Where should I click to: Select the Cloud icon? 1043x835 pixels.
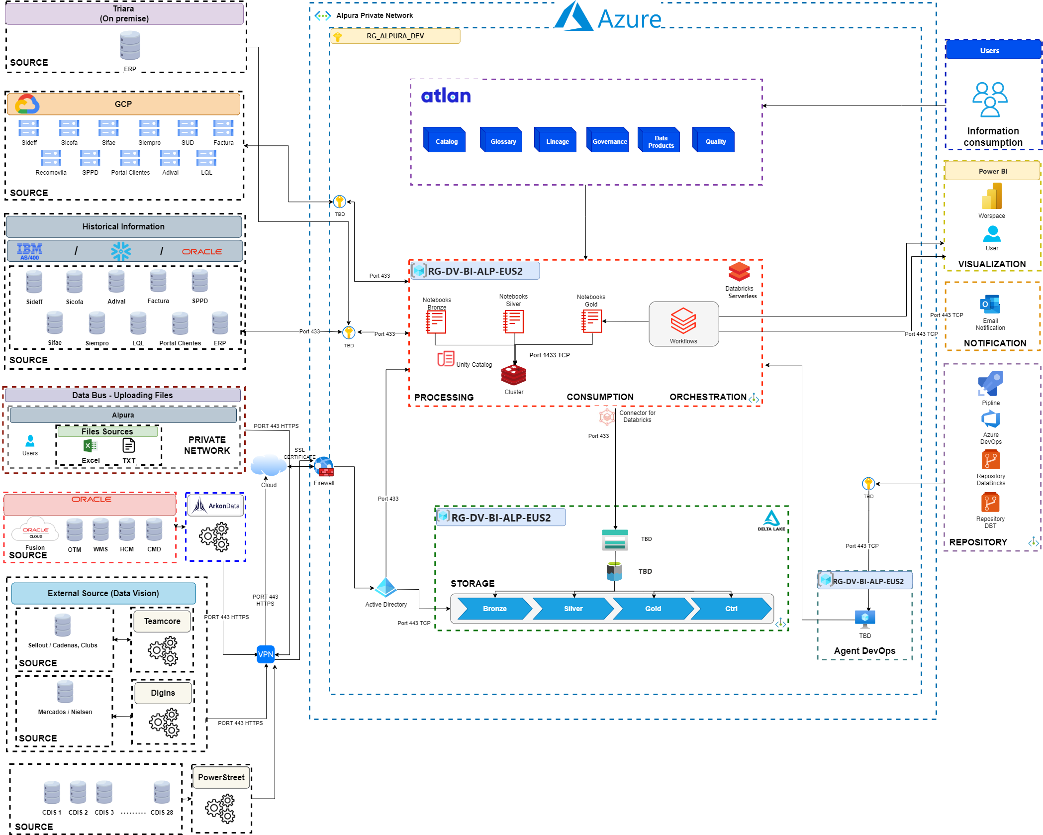(x=269, y=465)
